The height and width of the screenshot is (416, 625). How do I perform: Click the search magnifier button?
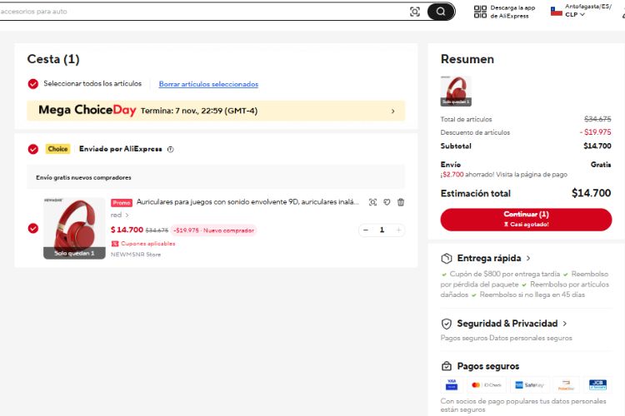point(441,12)
